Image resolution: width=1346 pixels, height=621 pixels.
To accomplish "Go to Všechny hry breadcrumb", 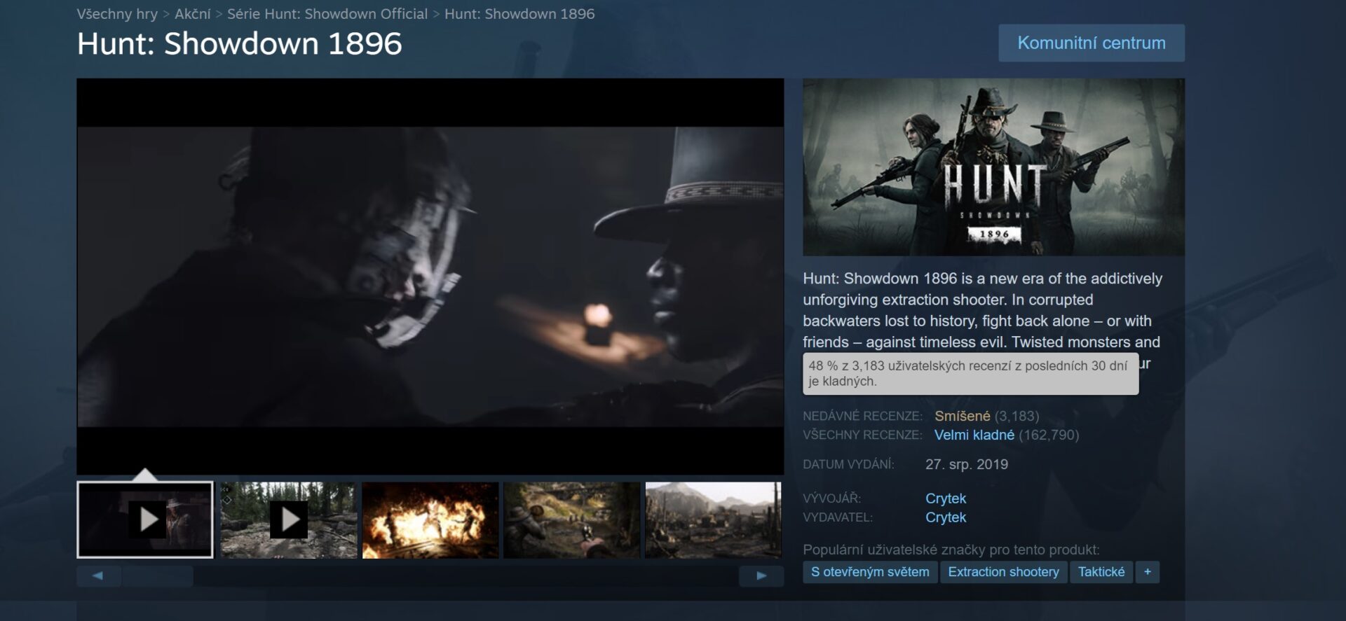I will point(117,14).
